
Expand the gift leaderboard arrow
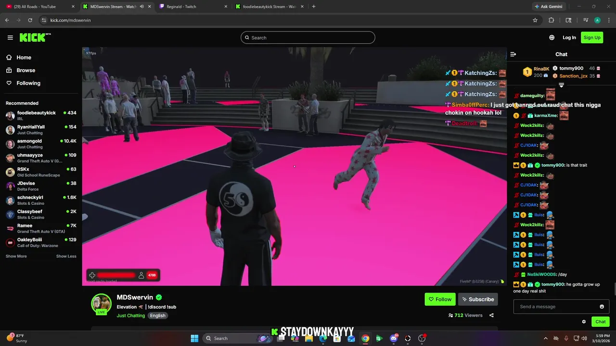(x=561, y=85)
